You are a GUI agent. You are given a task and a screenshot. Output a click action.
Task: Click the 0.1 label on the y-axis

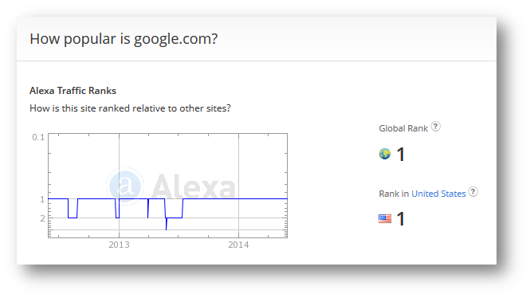pos(38,137)
